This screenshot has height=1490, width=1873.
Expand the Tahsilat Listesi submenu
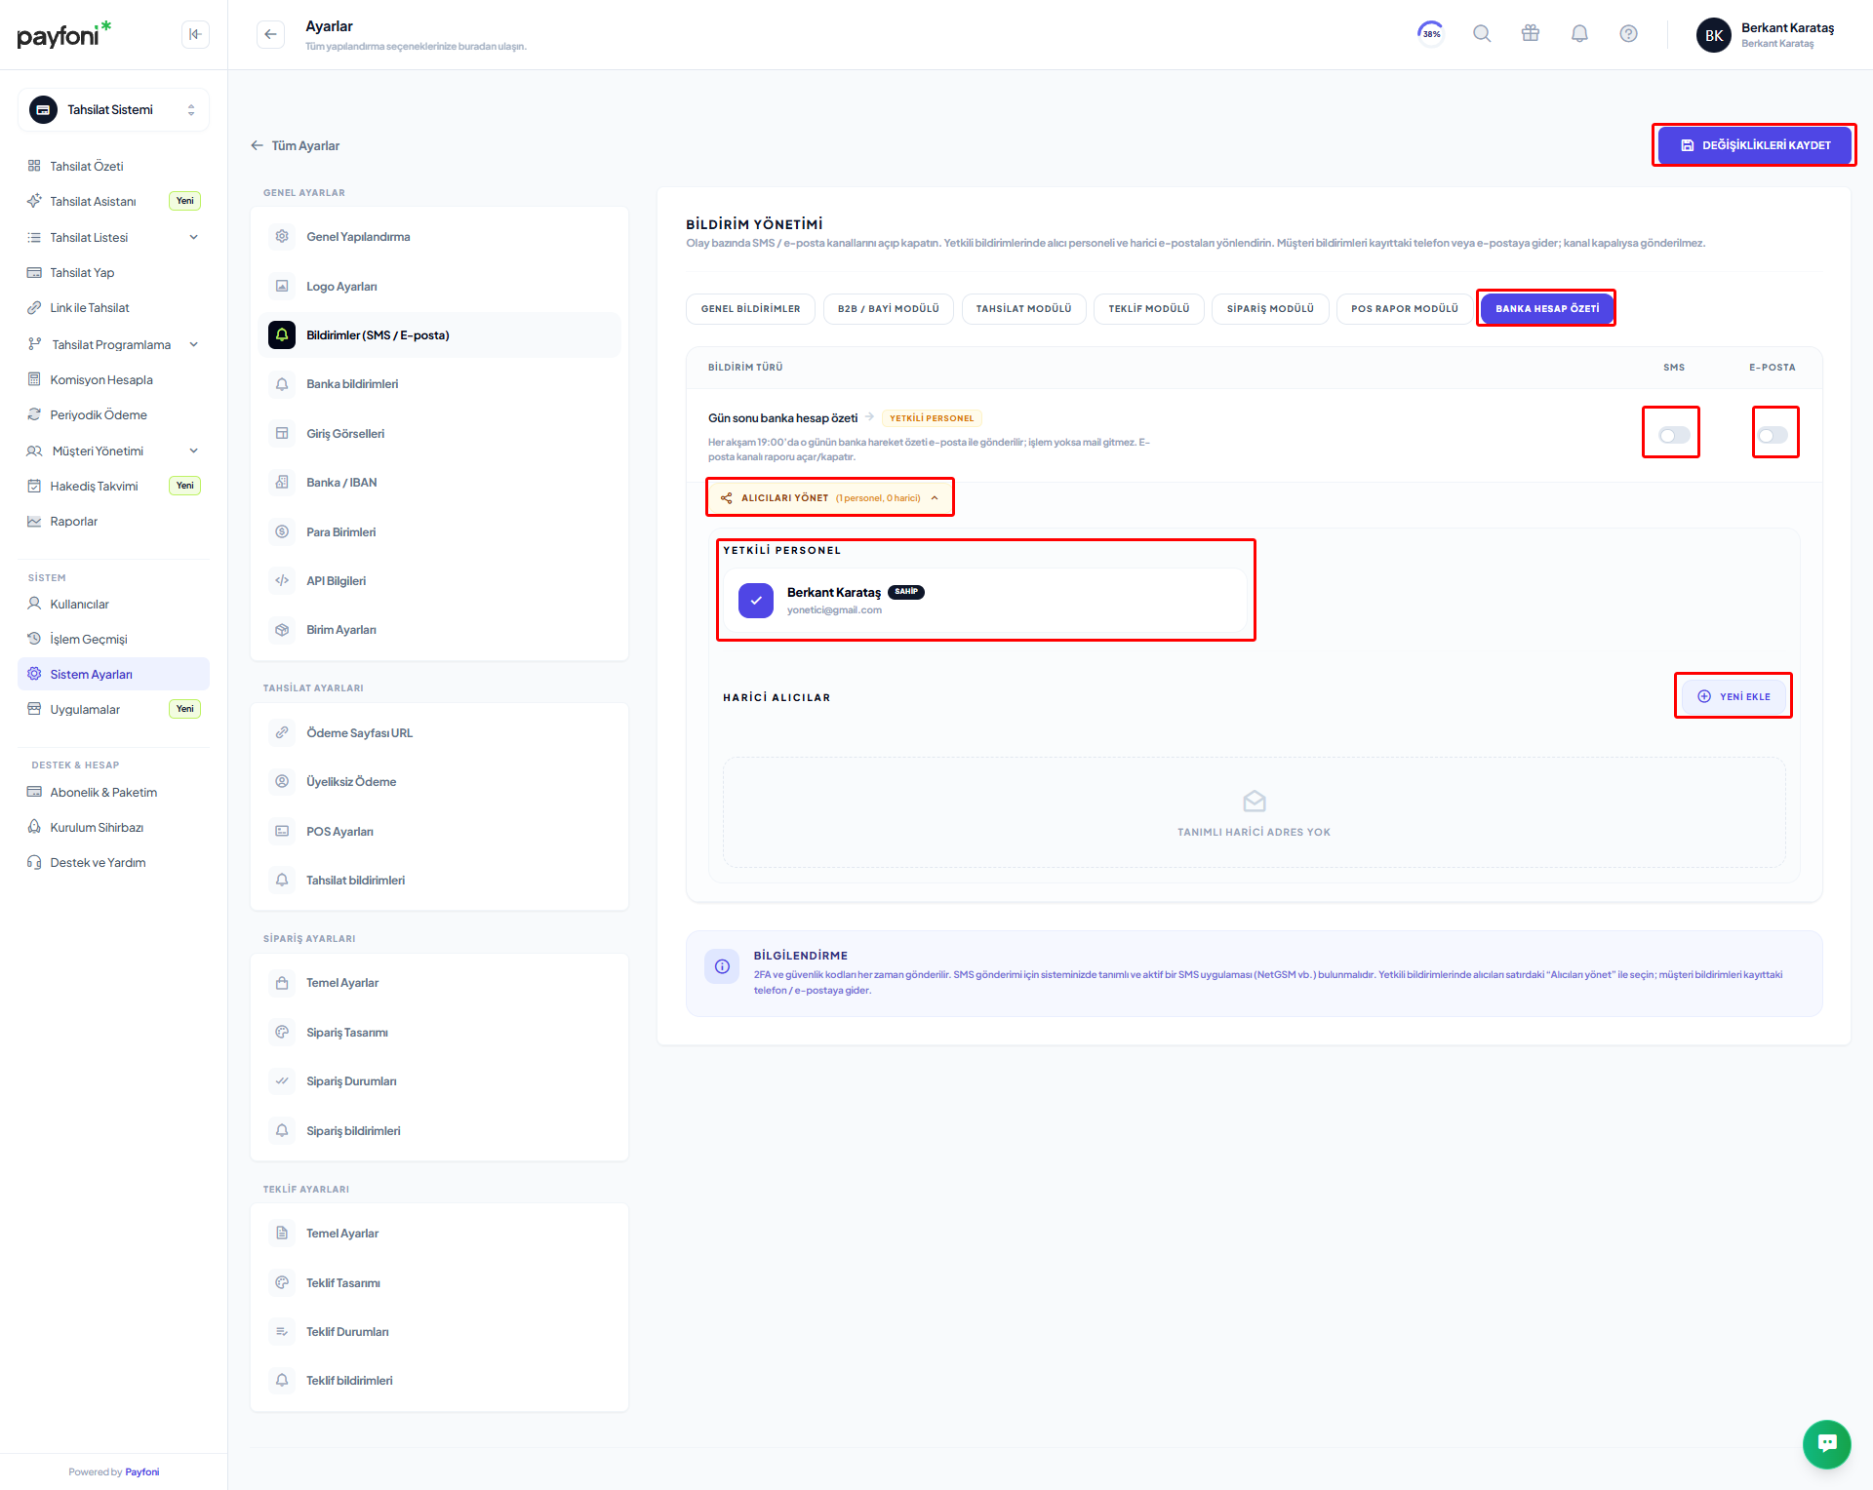pos(193,237)
